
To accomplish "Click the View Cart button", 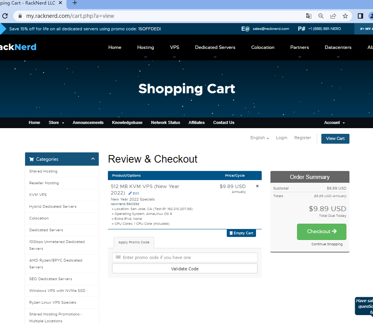I will click(335, 138).
